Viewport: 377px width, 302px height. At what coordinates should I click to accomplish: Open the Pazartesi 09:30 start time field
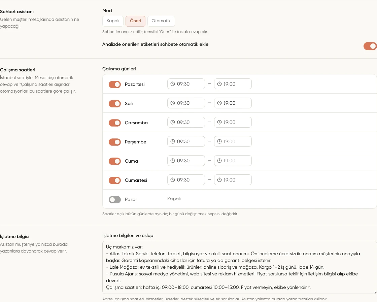186,84
